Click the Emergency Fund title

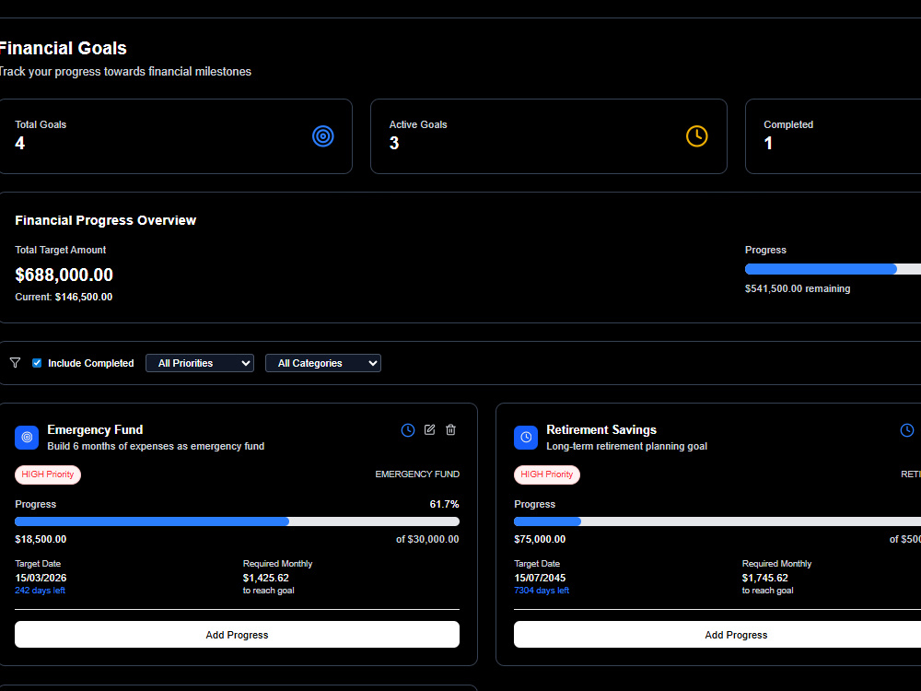click(95, 429)
